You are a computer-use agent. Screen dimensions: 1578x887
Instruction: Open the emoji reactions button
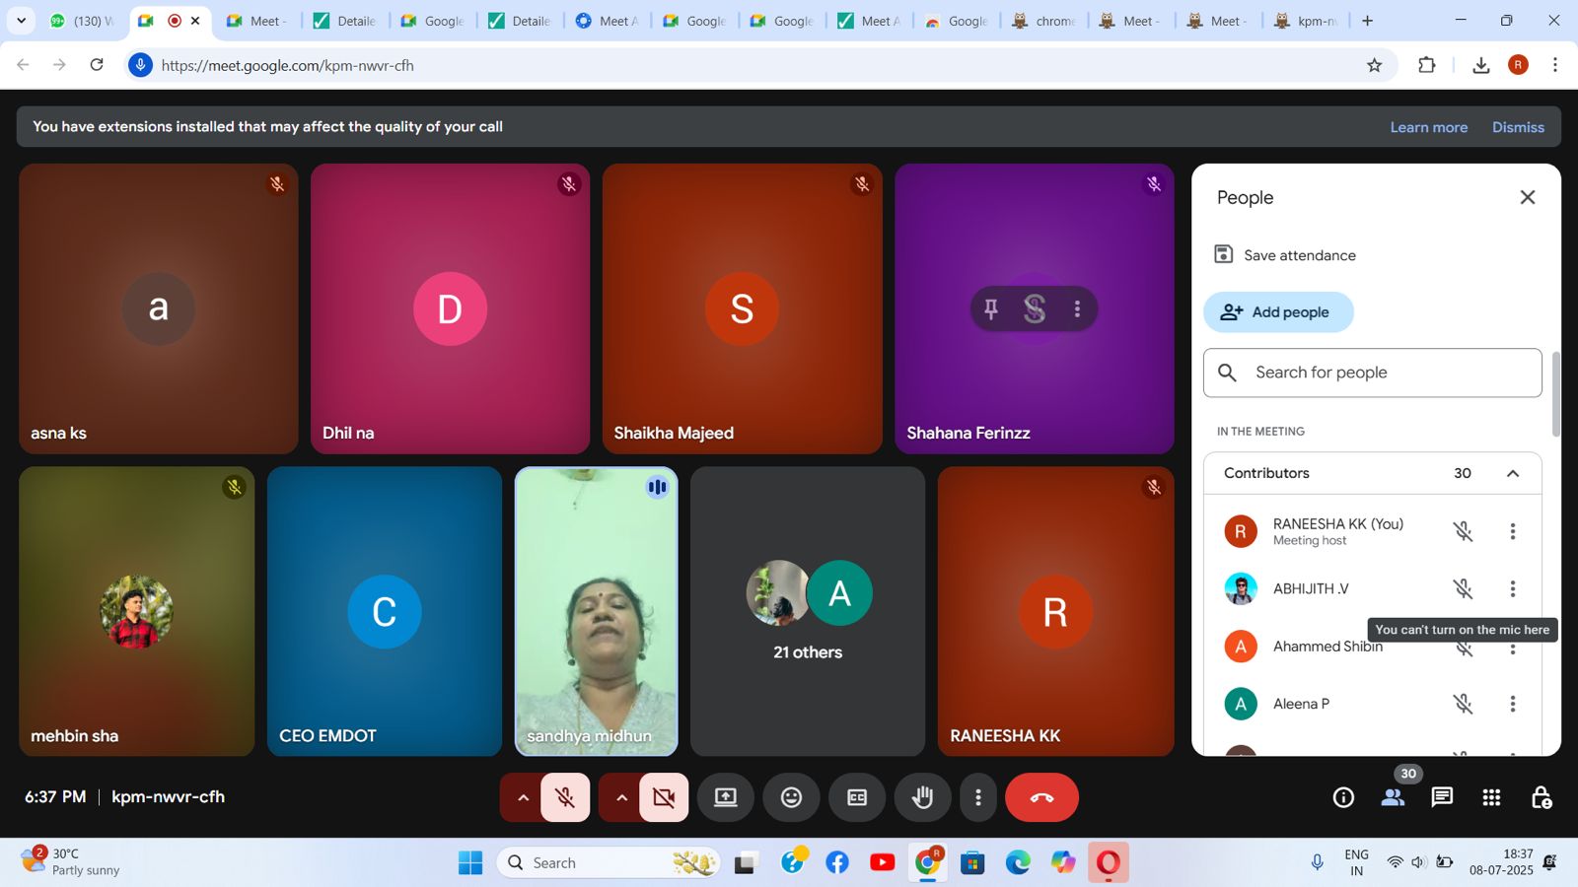click(791, 797)
